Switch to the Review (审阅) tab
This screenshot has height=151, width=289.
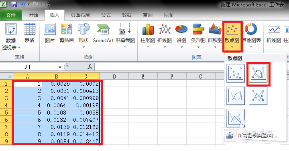(x=148, y=15)
